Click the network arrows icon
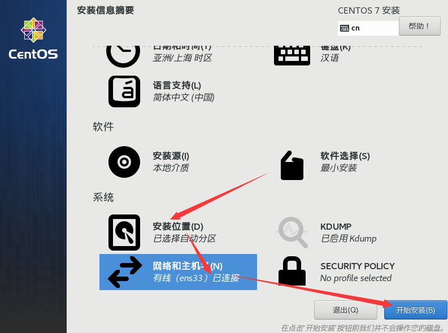 click(x=125, y=272)
